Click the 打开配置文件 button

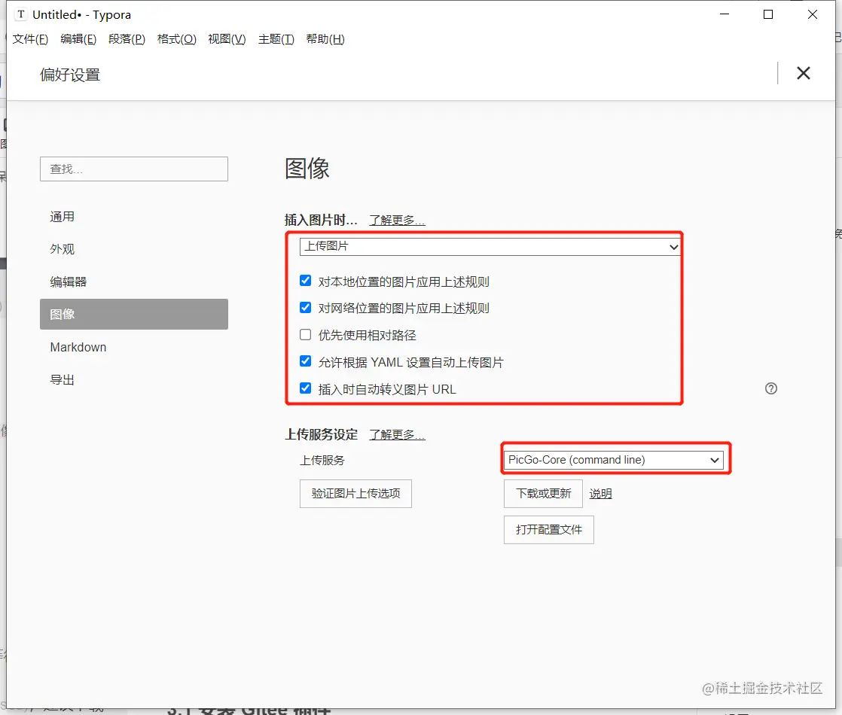pos(548,529)
